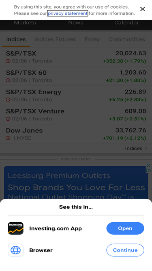Open the privacy statement link
Screen dimensions: 152x271
[x=68, y=13]
